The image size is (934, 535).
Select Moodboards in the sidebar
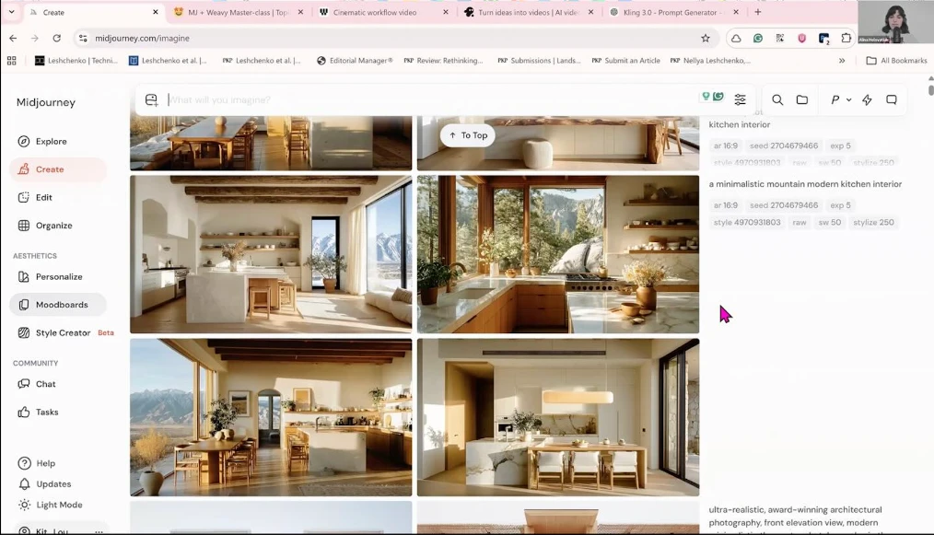[61, 305]
